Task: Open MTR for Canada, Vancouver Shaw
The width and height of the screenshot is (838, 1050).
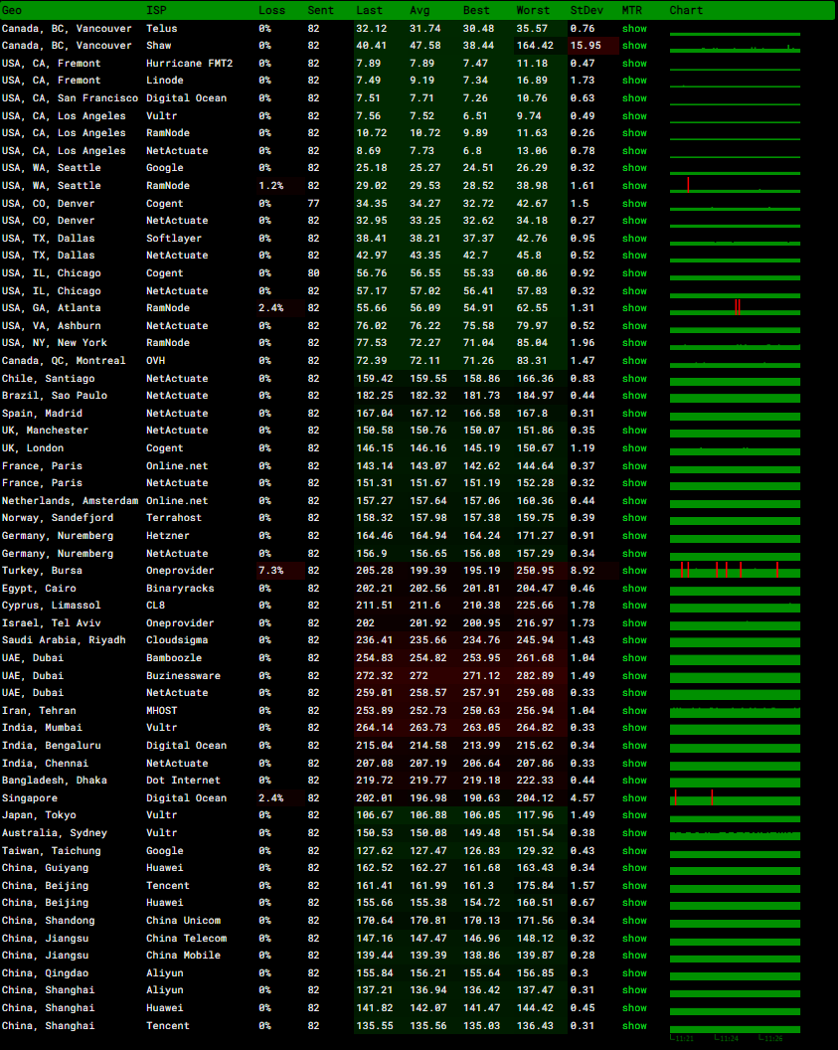Action: (634, 46)
